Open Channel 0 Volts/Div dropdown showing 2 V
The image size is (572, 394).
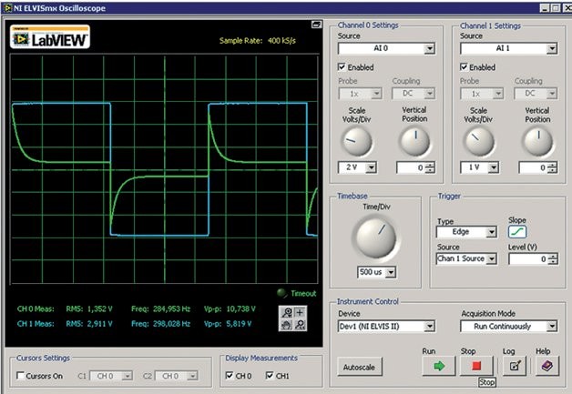pos(357,167)
